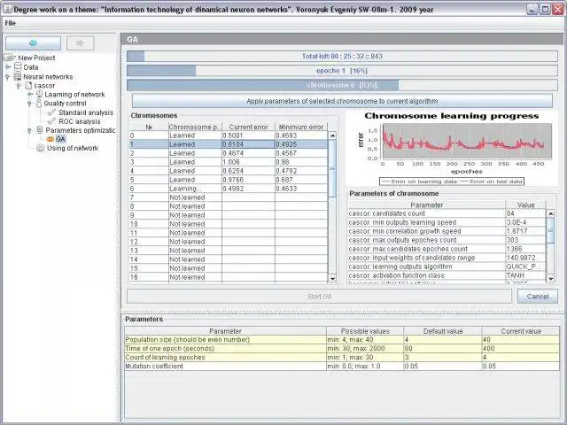567x425 pixels.
Task: Click the Parameters optimization icon
Action: click(x=40, y=130)
